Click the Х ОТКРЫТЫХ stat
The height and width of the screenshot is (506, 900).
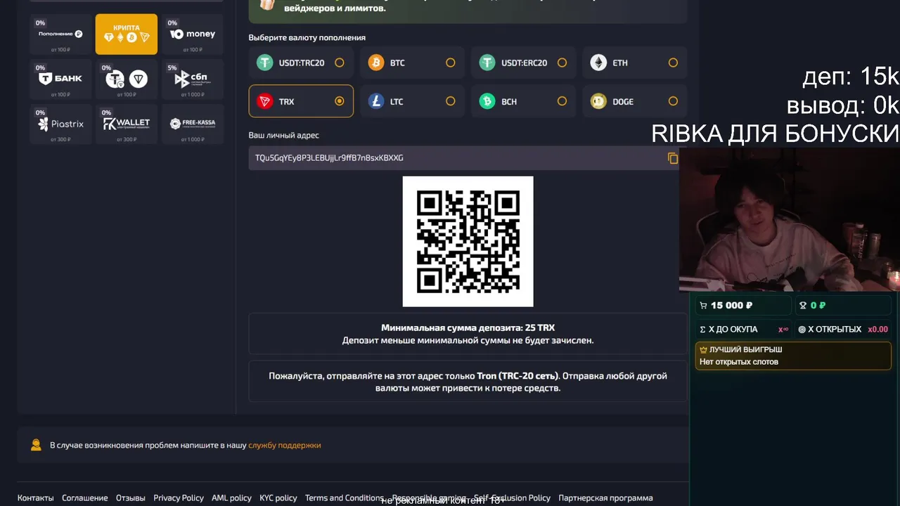coord(843,329)
